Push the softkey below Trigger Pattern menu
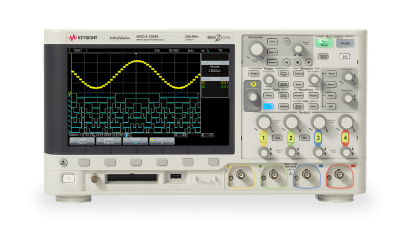 point(84,163)
